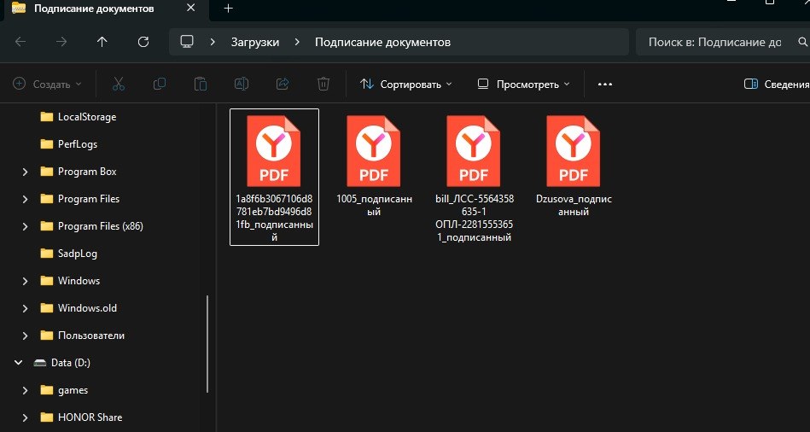Click the Cut scissors icon
The width and height of the screenshot is (810, 432).
(x=119, y=84)
